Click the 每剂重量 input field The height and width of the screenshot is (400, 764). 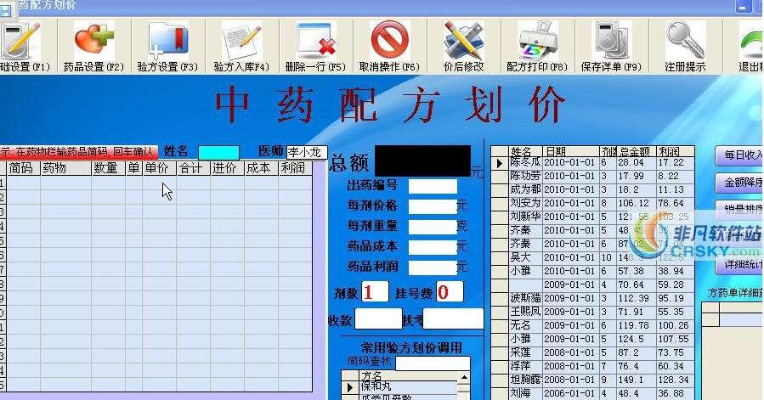[x=433, y=227]
